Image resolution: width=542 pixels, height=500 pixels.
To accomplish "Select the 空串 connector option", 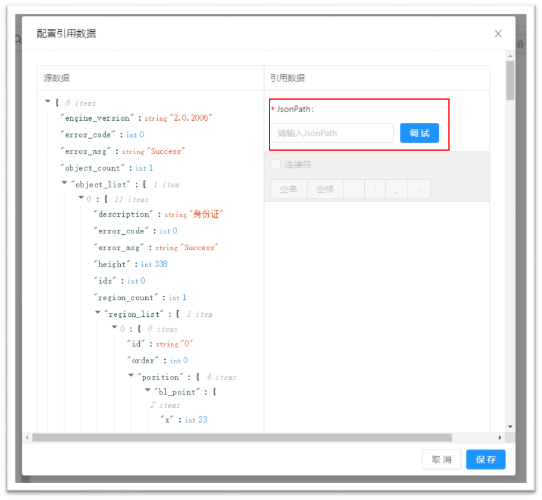I will 289,189.
